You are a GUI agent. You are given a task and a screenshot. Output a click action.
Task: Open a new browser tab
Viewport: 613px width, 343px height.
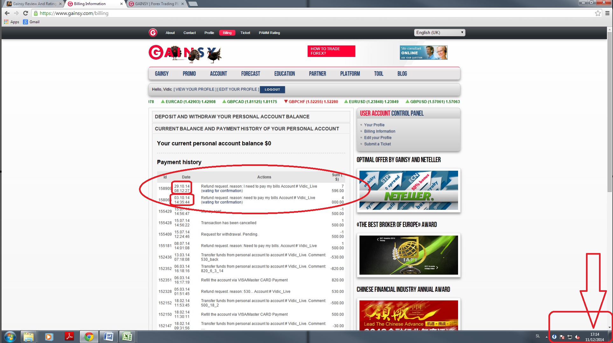coord(193,4)
